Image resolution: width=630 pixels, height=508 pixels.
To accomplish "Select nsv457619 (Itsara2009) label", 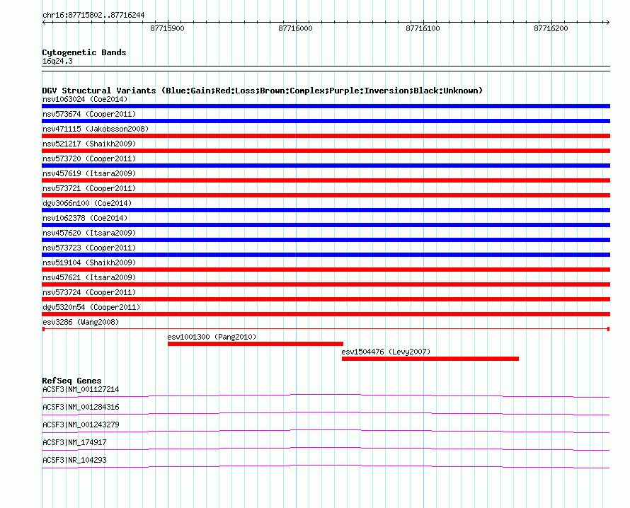I will tap(89, 173).
